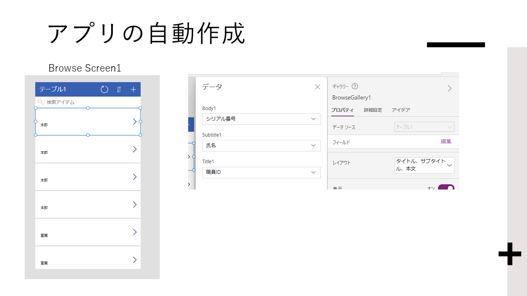
Task: Switch to the 詳細設定 tab
Action: [x=373, y=110]
